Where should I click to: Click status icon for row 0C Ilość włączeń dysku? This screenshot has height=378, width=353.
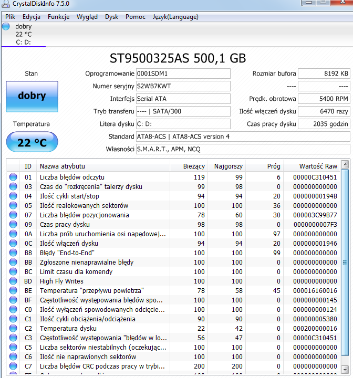pyautogui.click(x=13, y=243)
